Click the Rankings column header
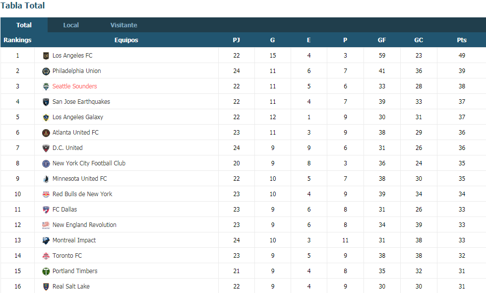 (x=17, y=40)
